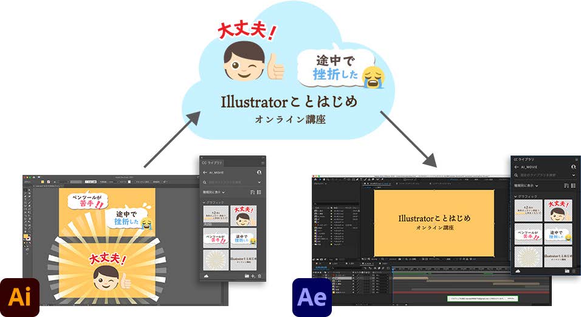Click the yellow fill swatch in Illustrator control bar
Image resolution: width=581 pixels, height=317 pixels.
(x=43, y=182)
